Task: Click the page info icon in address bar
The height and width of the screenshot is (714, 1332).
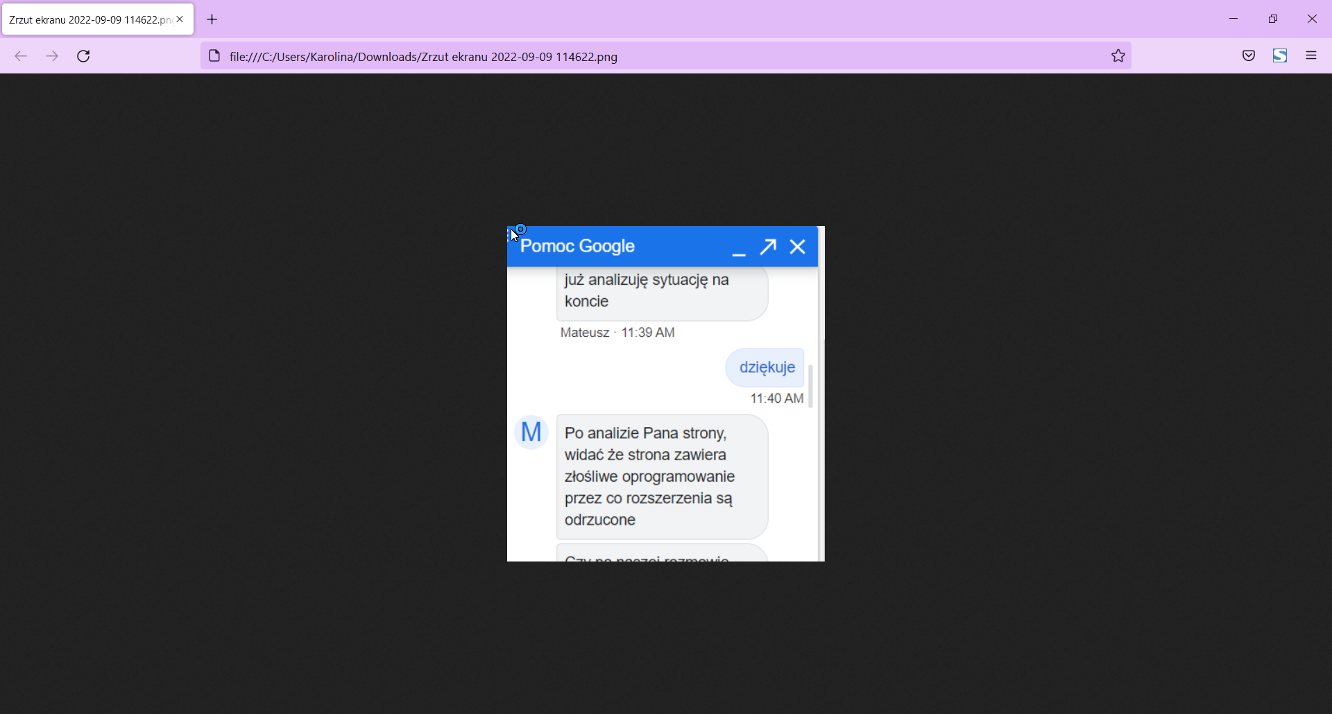Action: [x=214, y=56]
